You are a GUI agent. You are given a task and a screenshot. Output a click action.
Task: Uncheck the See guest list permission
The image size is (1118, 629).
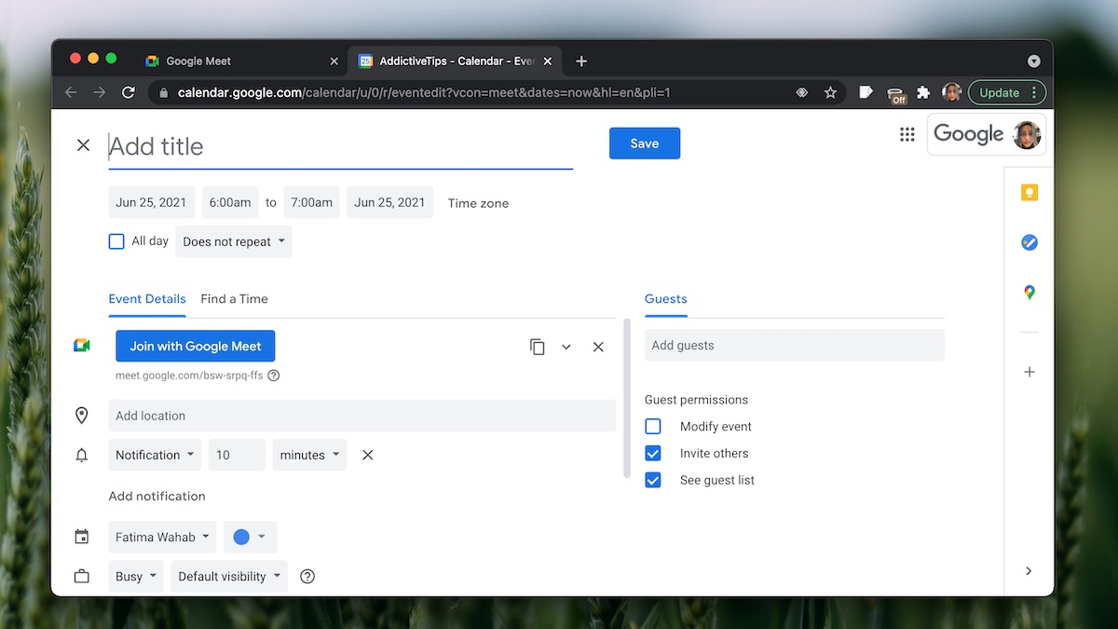[653, 480]
